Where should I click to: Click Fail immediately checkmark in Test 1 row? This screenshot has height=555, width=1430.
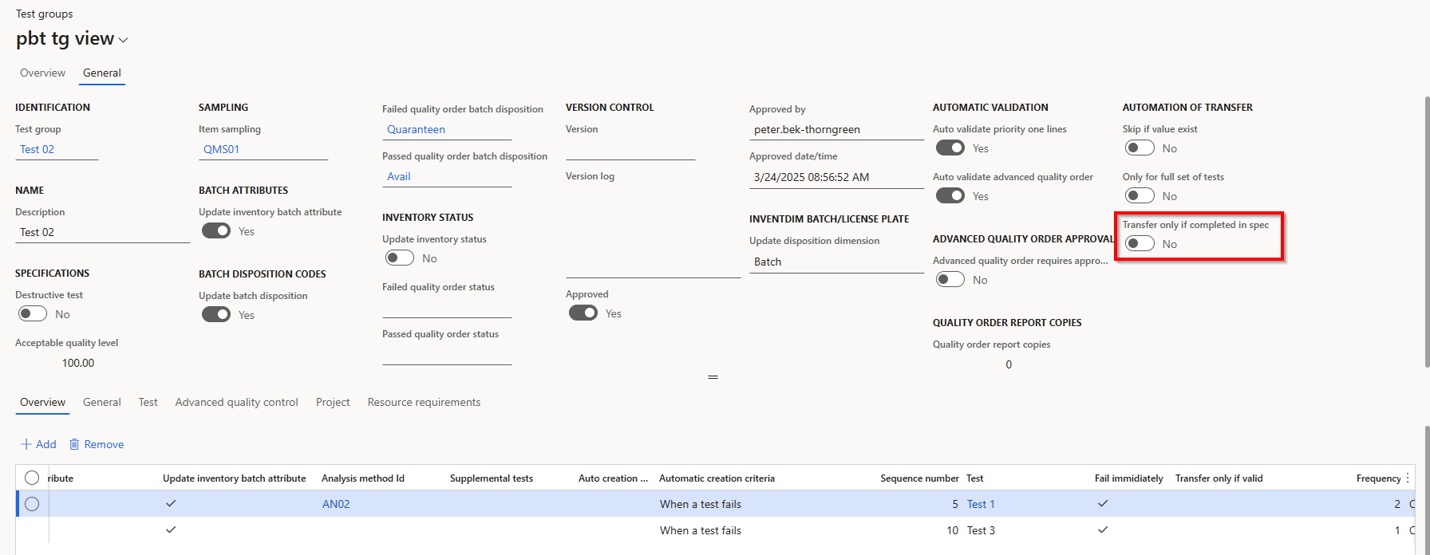(x=1103, y=504)
